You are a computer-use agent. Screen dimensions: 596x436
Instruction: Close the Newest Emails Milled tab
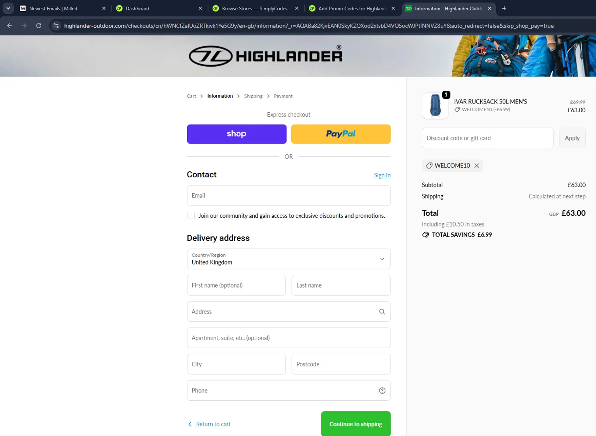104,8
